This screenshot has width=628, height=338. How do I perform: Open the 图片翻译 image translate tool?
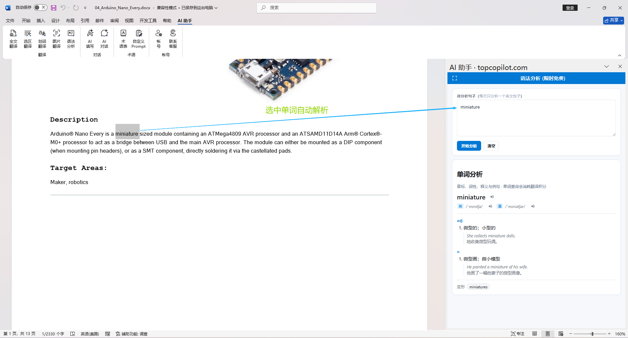click(57, 39)
